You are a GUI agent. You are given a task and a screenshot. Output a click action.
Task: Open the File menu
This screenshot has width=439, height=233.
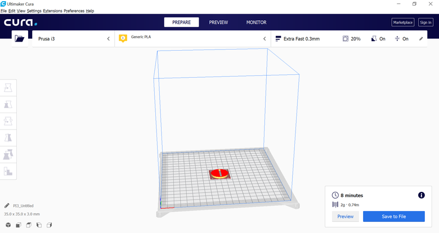[3, 11]
